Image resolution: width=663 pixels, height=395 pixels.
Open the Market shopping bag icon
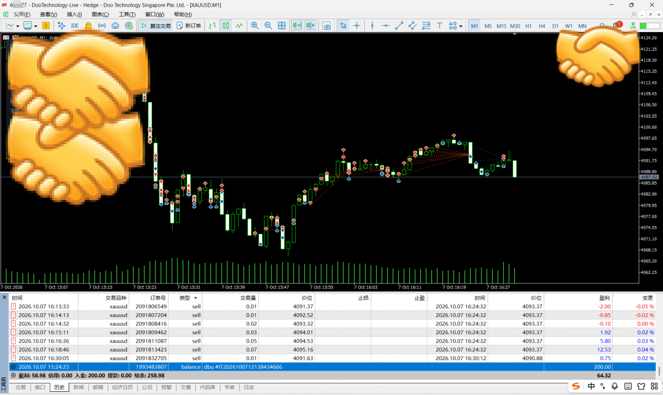pos(88,26)
